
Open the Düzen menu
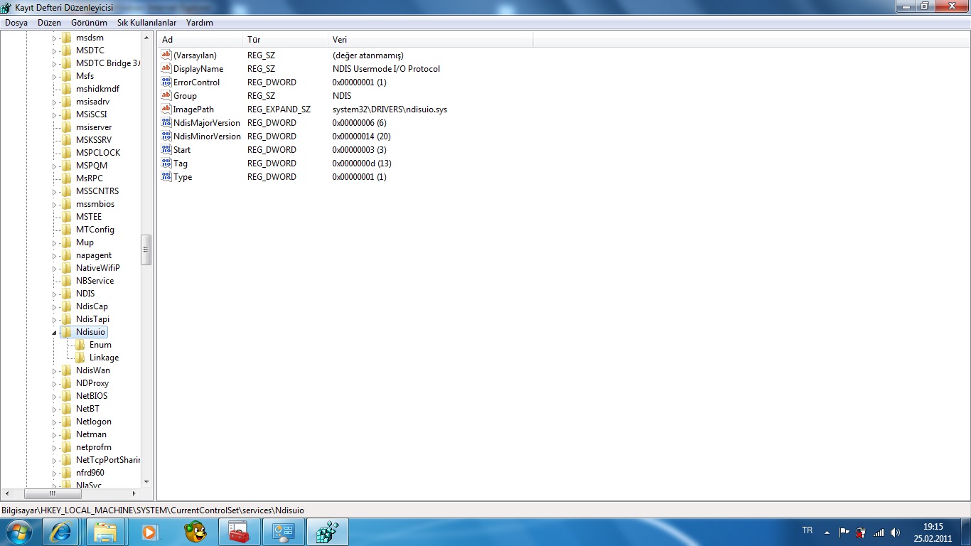tap(49, 23)
